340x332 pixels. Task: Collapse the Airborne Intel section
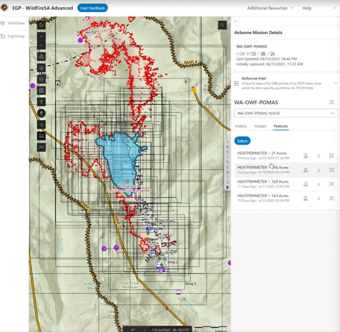[335, 83]
